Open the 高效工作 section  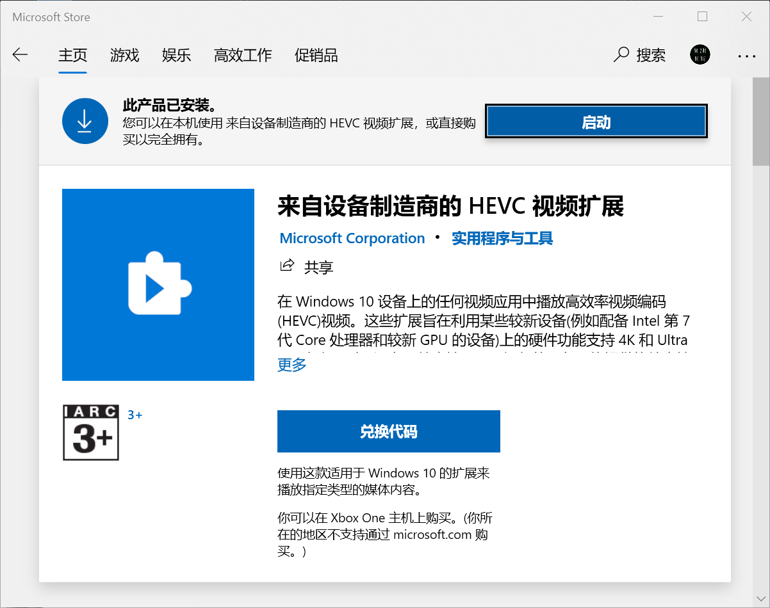[x=243, y=56]
